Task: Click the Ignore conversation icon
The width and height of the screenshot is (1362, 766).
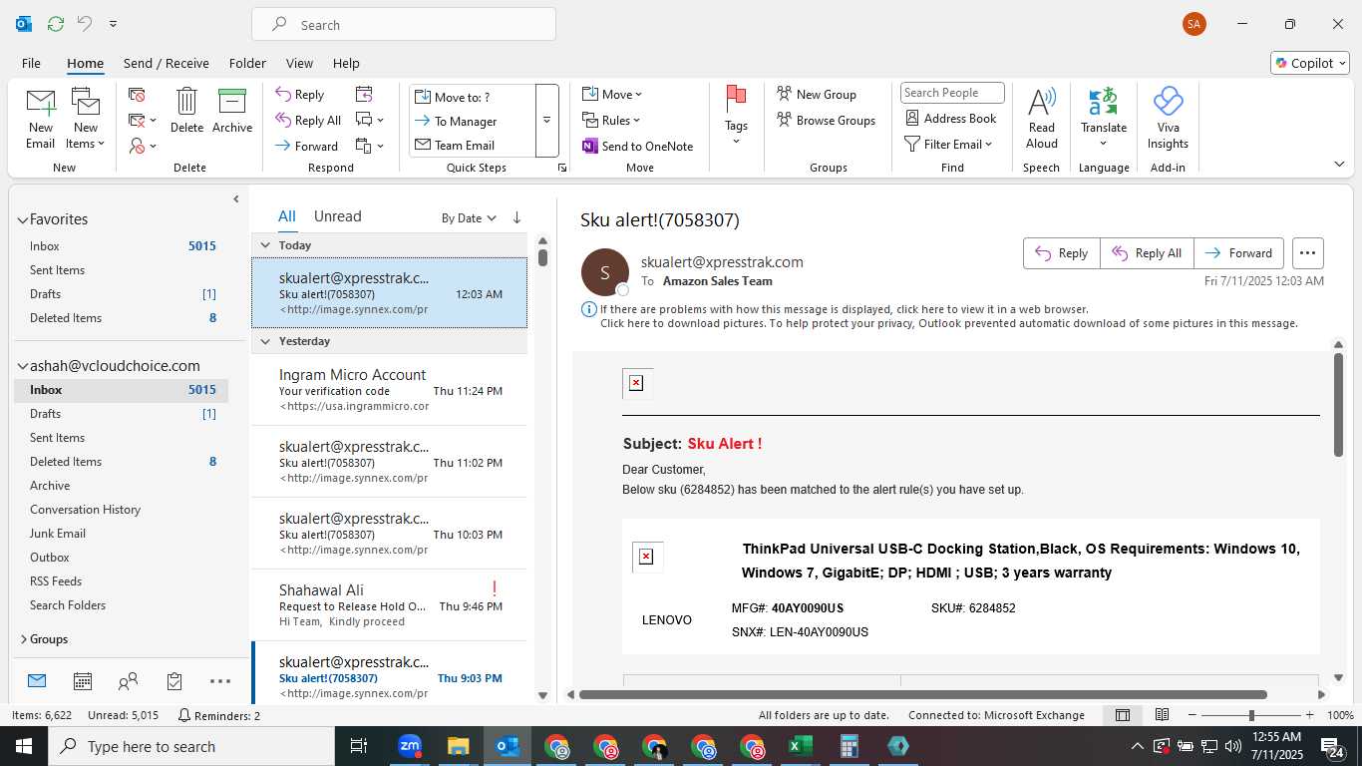Action: [x=137, y=95]
